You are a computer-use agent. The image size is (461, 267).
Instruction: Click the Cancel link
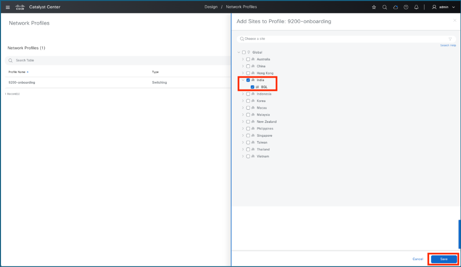[418, 259]
